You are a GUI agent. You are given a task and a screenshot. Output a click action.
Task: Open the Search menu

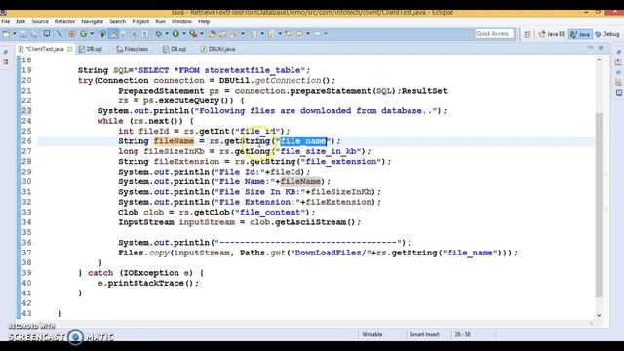(x=117, y=21)
